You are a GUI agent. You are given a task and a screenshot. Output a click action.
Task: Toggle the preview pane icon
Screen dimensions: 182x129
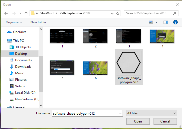tap(166, 22)
